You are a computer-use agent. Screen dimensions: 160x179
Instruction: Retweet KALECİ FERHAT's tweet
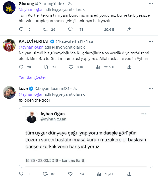tap(46, 67)
